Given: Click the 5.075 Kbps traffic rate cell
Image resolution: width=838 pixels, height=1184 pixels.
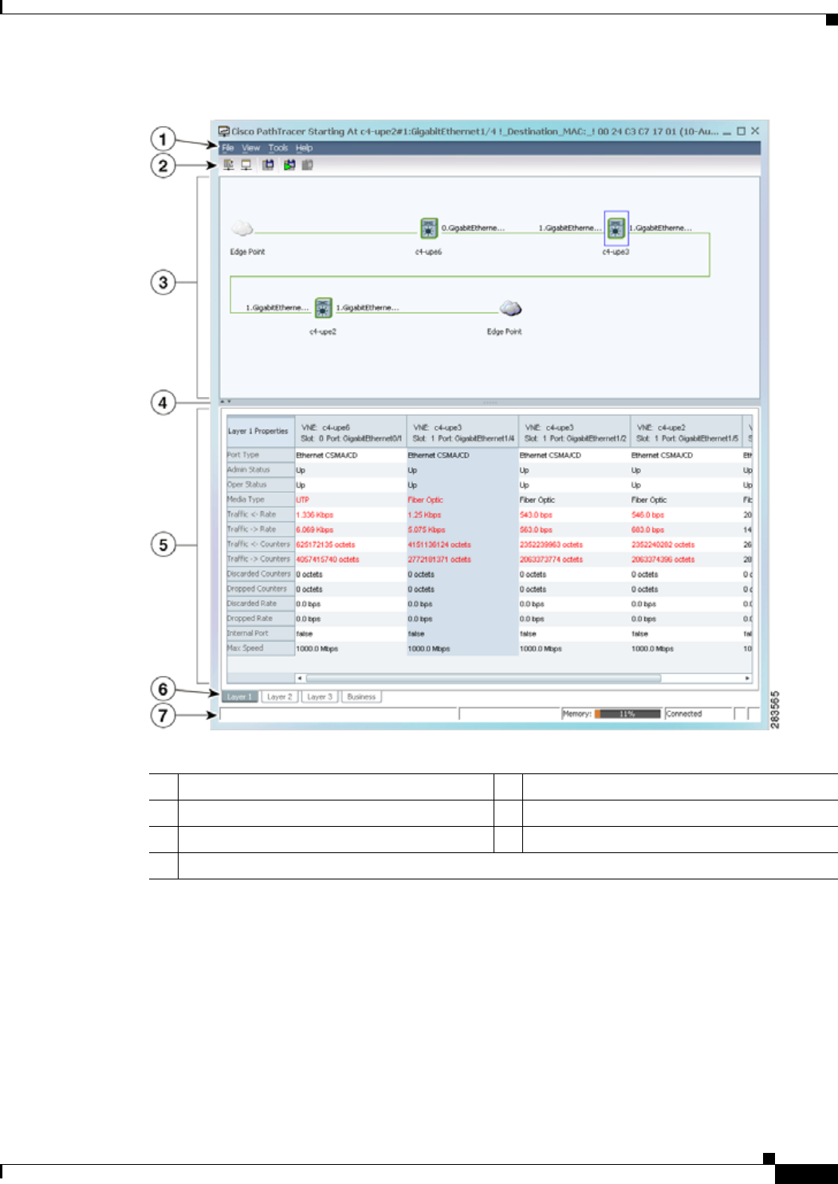Looking at the screenshot, I should tap(462, 529).
